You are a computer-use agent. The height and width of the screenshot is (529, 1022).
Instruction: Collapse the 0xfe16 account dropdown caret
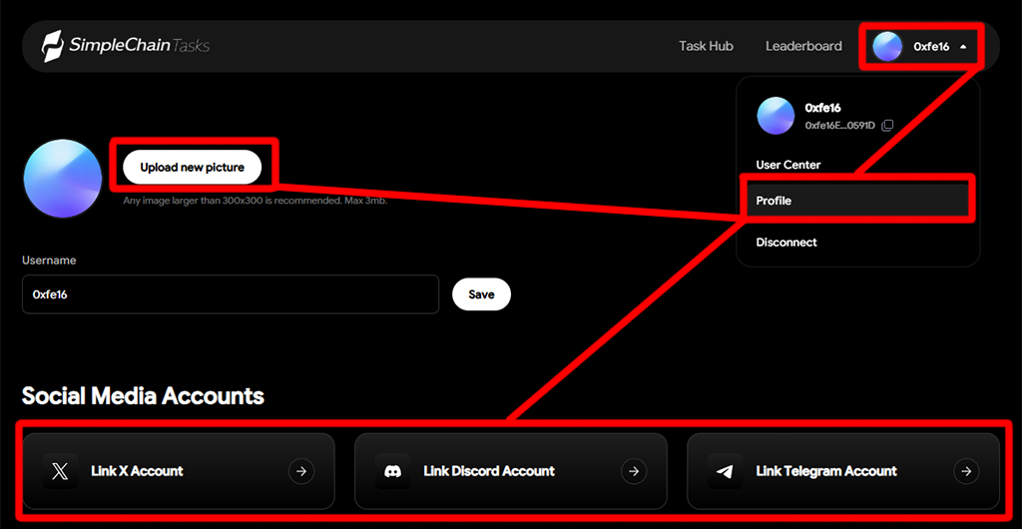[963, 47]
